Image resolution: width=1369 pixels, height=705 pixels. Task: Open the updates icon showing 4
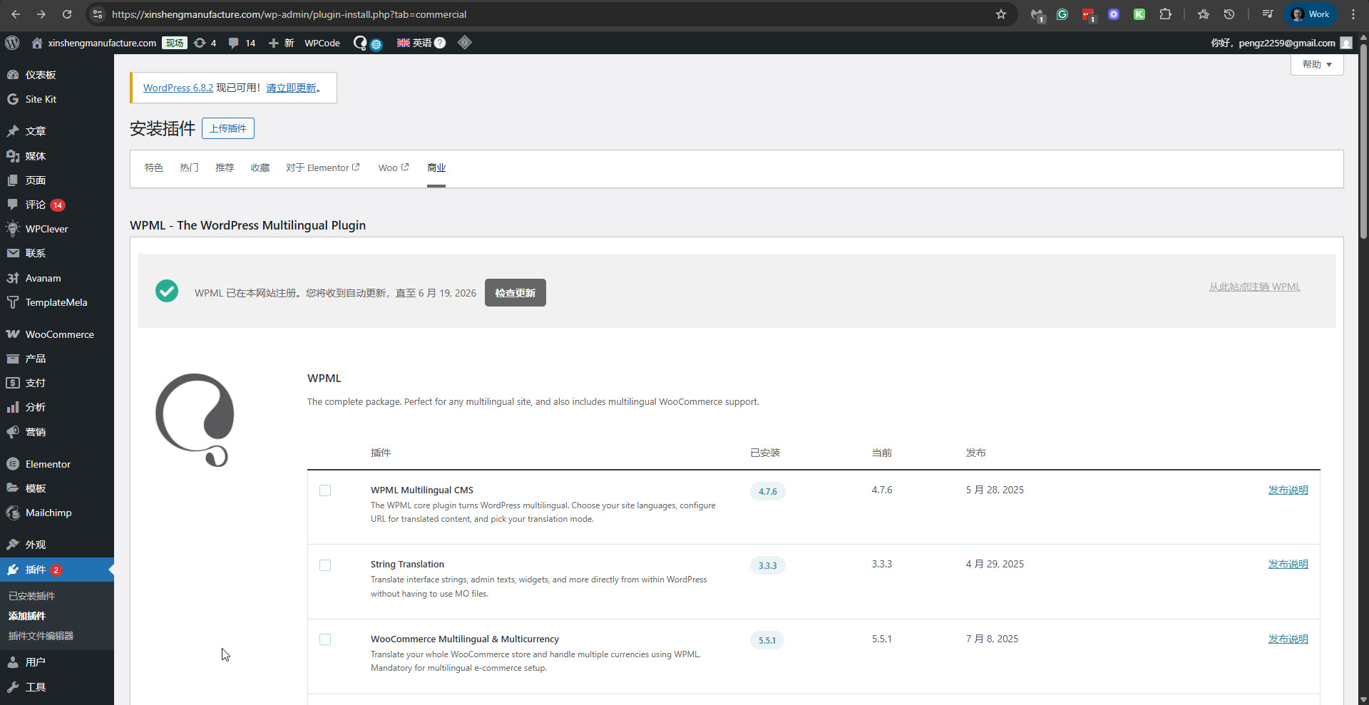click(205, 43)
